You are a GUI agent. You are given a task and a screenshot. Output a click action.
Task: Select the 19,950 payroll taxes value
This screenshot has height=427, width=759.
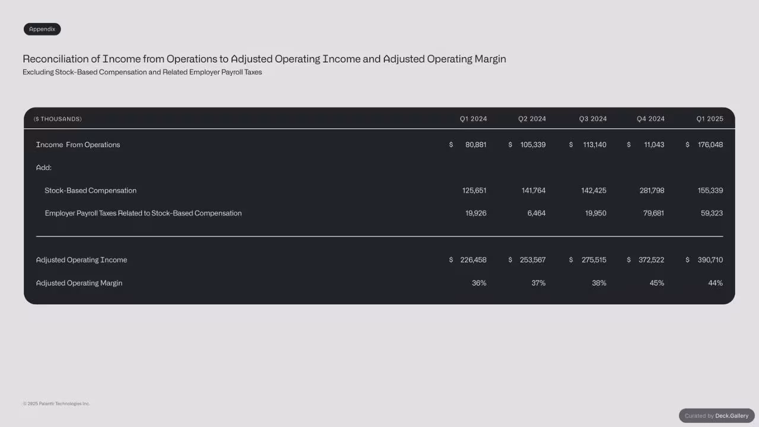(x=596, y=213)
